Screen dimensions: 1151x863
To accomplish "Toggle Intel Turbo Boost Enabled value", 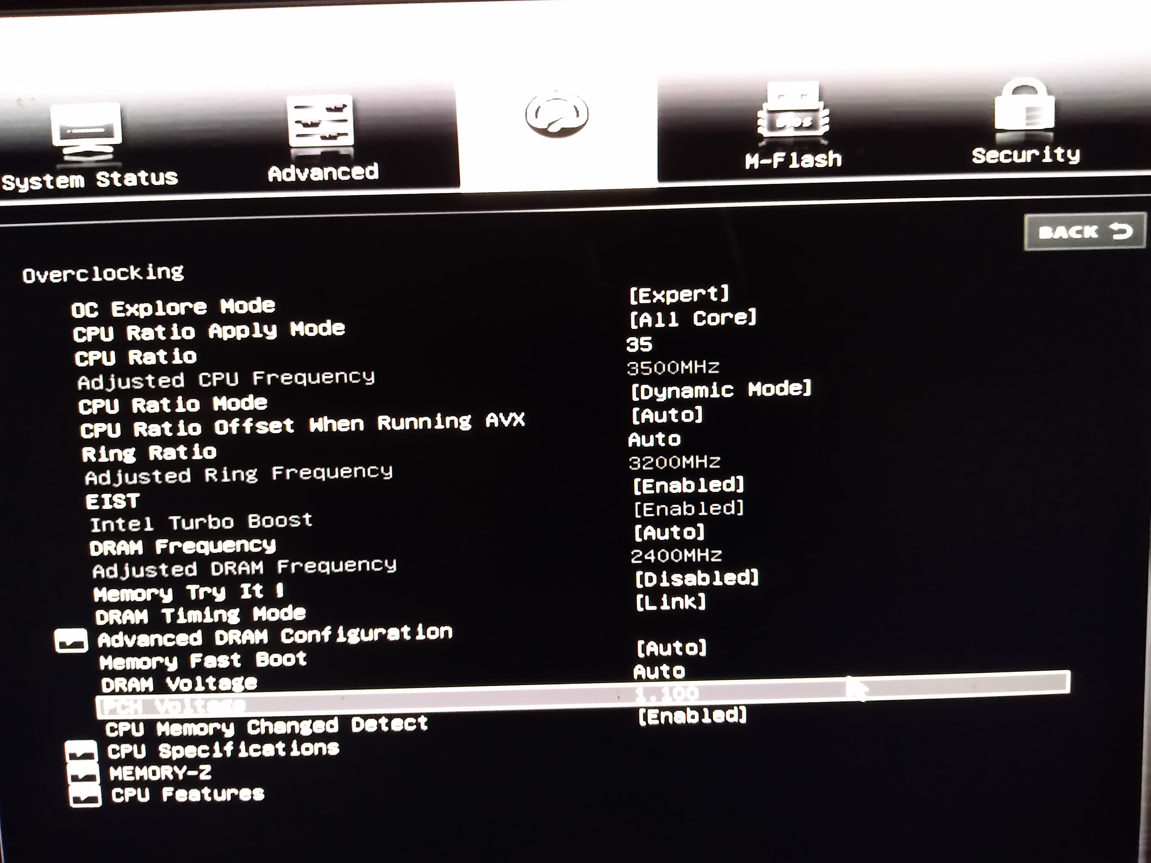I will pyautogui.click(x=688, y=508).
